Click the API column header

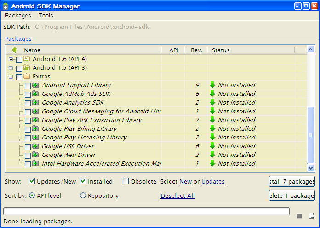[x=174, y=50]
